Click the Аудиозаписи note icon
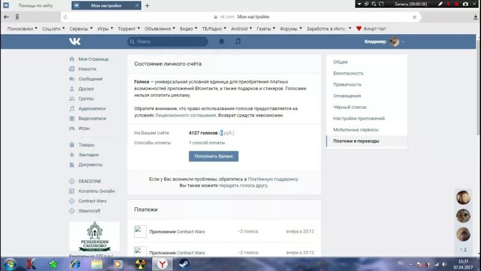Screen dimensions: 481x271 point(72,109)
